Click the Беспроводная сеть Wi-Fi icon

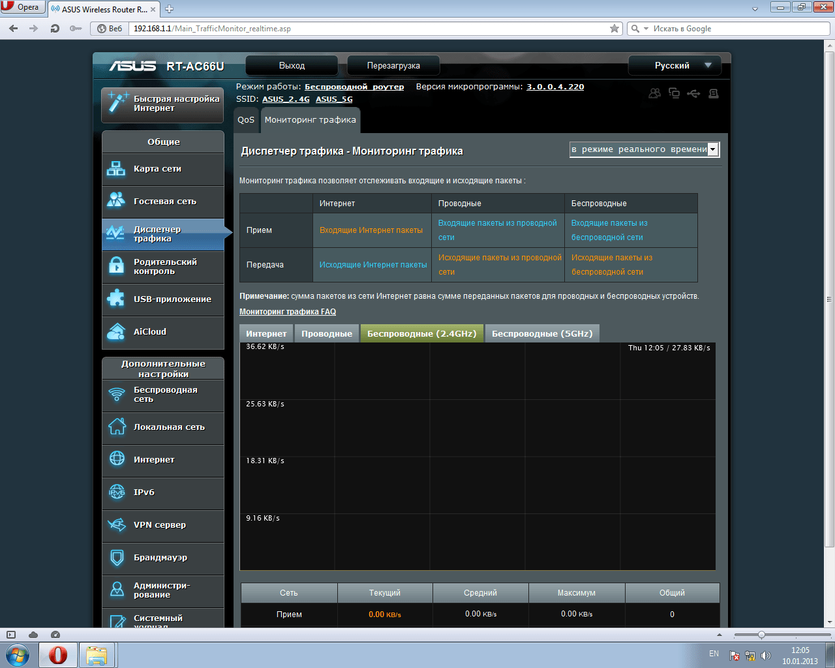(x=117, y=394)
